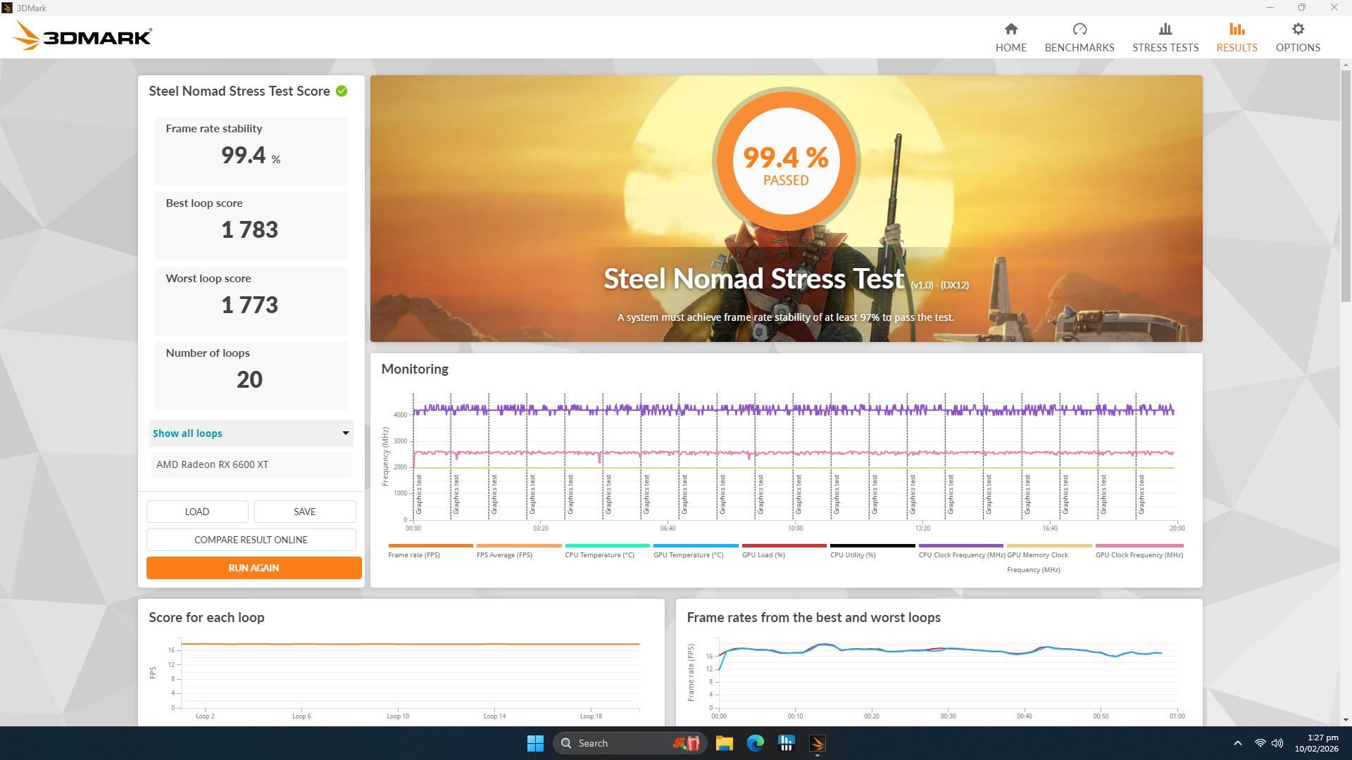Click COMPARE RESULT ONLINE button
The height and width of the screenshot is (760, 1352).
click(251, 540)
